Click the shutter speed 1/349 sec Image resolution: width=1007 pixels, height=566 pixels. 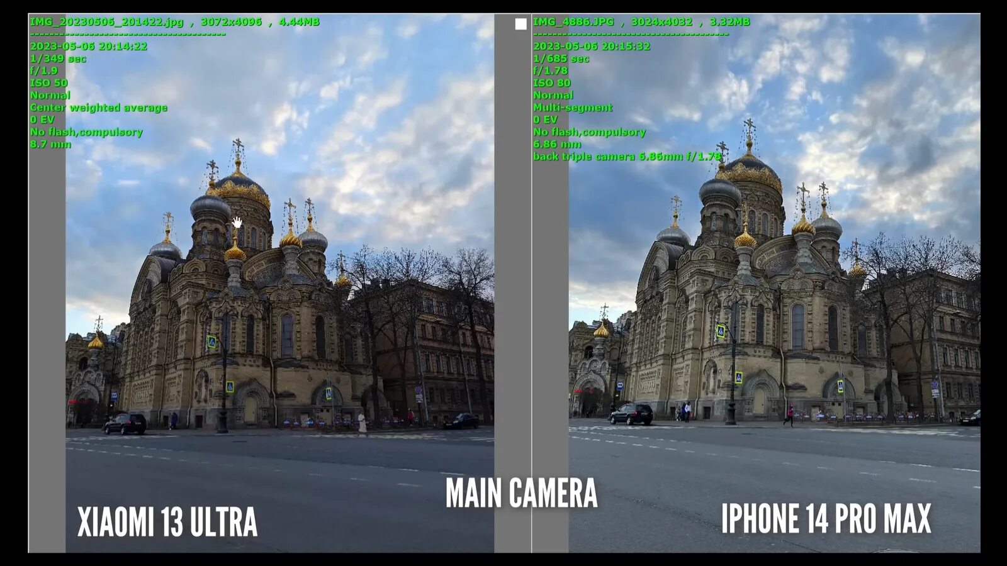pyautogui.click(x=58, y=58)
